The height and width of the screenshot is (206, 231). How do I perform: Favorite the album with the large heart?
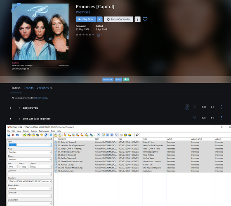tap(145, 19)
